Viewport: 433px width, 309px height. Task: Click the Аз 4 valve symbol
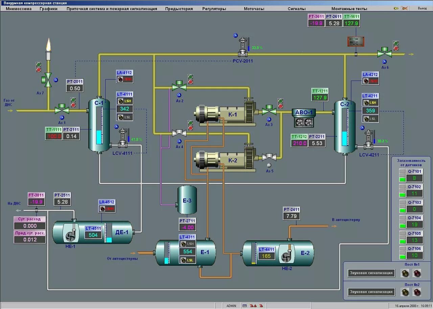coord(179,133)
